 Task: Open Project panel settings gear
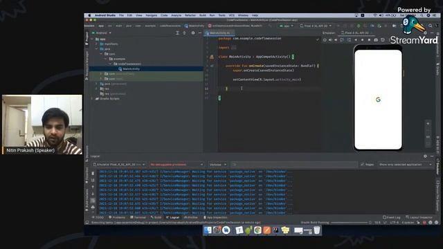pyautogui.click(x=193, y=33)
